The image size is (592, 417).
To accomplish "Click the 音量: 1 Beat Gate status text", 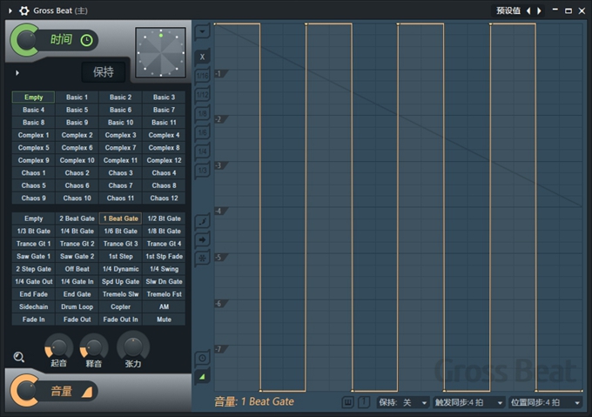I will coord(254,401).
